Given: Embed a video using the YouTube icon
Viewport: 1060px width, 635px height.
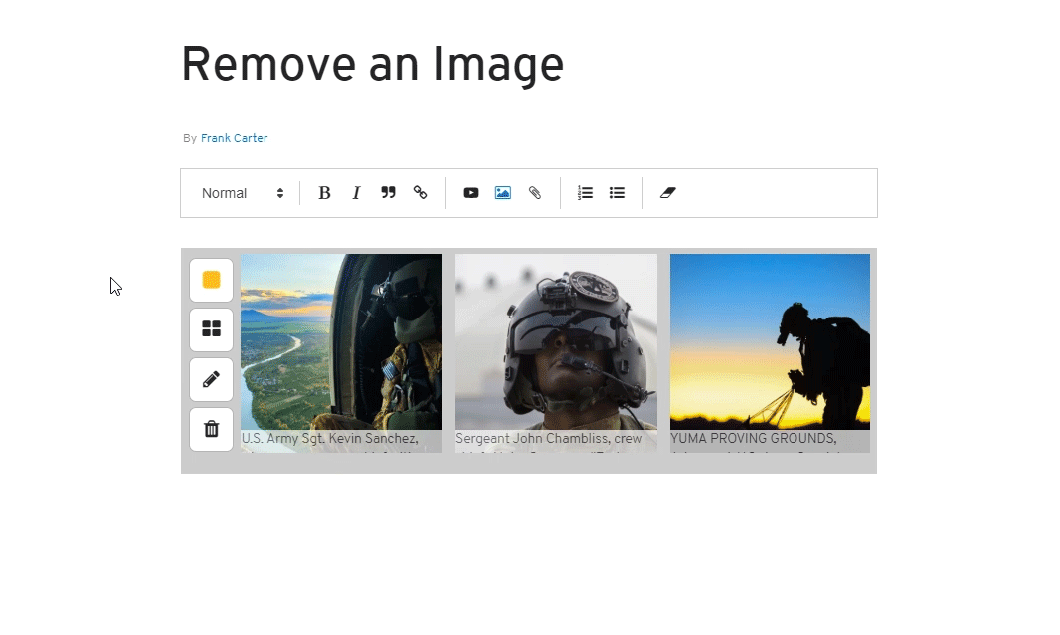Looking at the screenshot, I should point(470,193).
